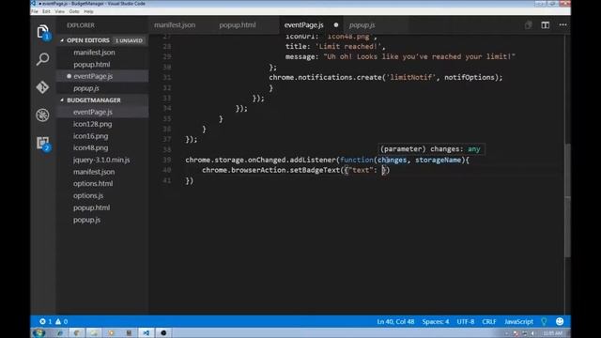Open options.js in file tree
Viewport: 601px width, 338px height.
pos(88,195)
